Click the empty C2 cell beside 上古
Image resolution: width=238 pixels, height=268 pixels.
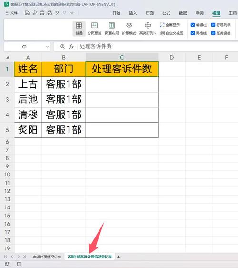pyautogui.click(x=122, y=84)
